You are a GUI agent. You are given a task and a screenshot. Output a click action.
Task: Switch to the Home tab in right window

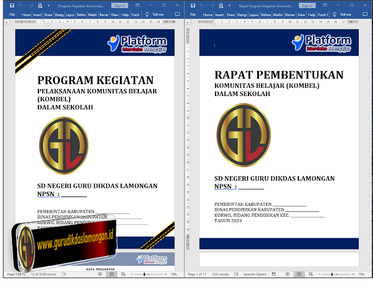click(208, 15)
